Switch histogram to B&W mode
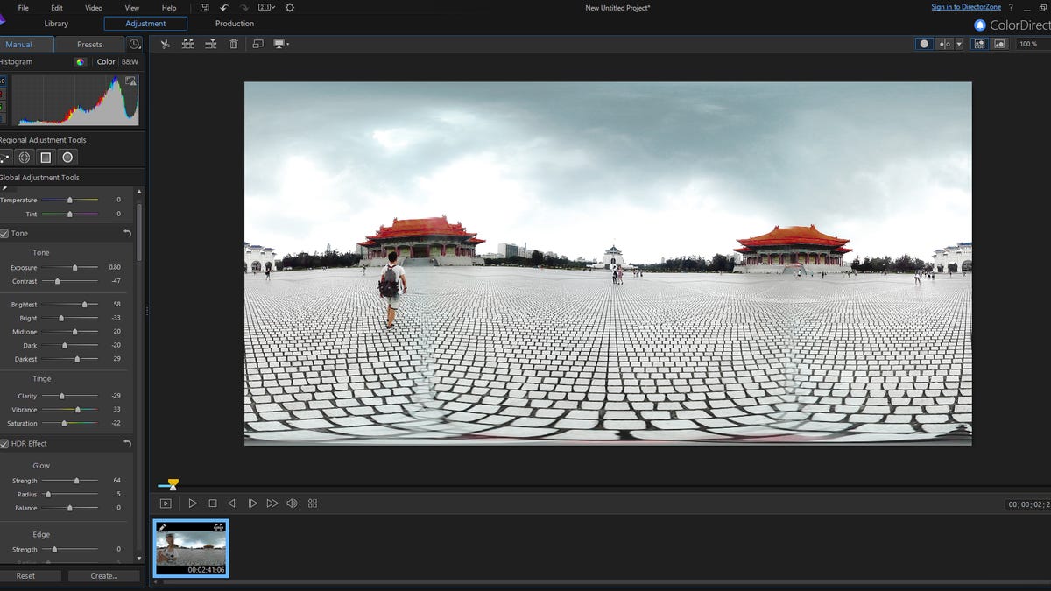The height and width of the screenshot is (591, 1051). coord(130,62)
